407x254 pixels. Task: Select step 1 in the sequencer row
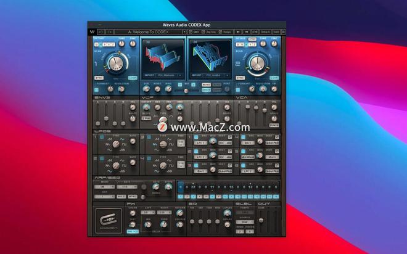click(181, 197)
